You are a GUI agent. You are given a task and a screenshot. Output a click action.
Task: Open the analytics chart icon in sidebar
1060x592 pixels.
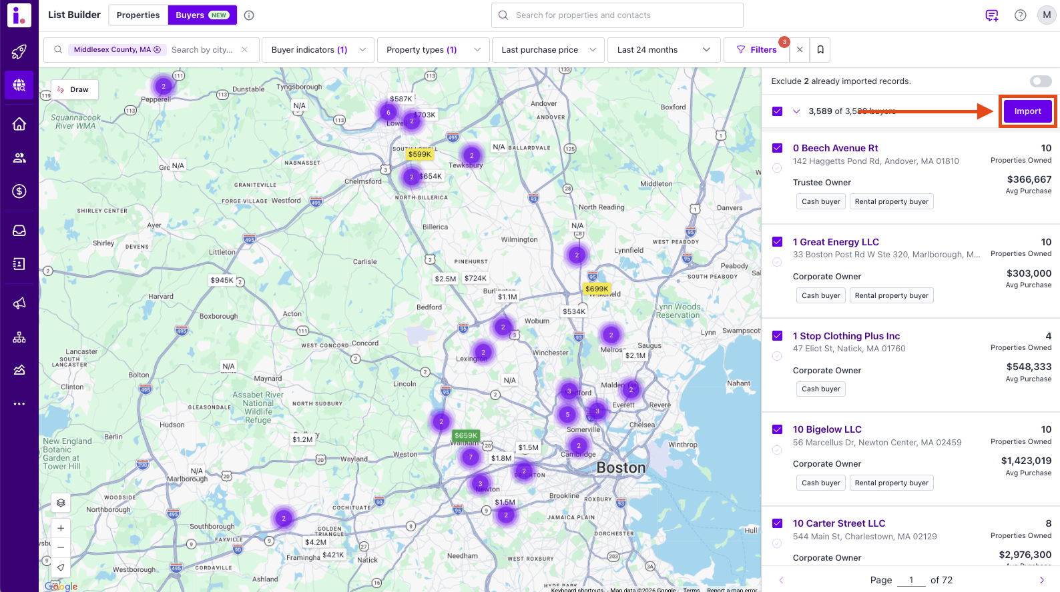19,370
